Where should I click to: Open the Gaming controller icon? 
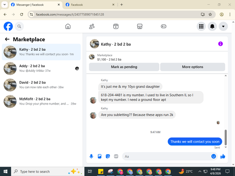pyautogui.click(x=164, y=26)
